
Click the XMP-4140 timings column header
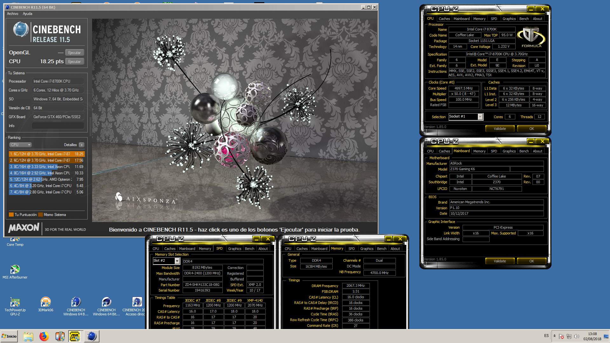[x=255, y=300]
